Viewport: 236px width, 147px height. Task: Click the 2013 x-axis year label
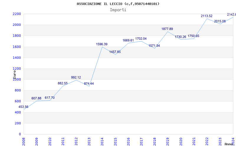pyautogui.click(x=89, y=141)
